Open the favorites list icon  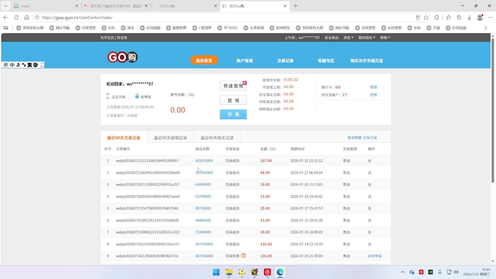[x=448, y=17]
